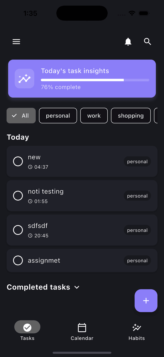Tick the "assignmet" task circle
Screen dimensions: 164x357
[x=18, y=260]
